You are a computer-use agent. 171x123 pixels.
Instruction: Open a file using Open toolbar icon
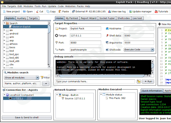point(24,12)
